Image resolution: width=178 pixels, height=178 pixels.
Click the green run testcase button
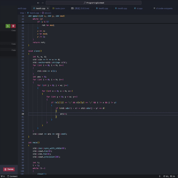click(8, 26)
